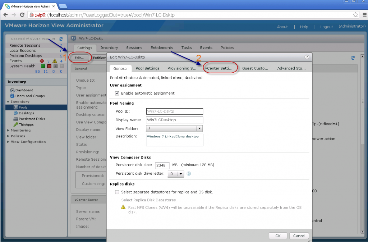Screen dimensions: 368x242
Task: Click the insecure https warning icon
Action: point(32,15)
